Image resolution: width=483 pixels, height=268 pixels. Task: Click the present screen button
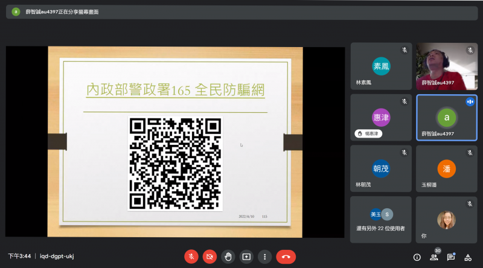(x=246, y=257)
